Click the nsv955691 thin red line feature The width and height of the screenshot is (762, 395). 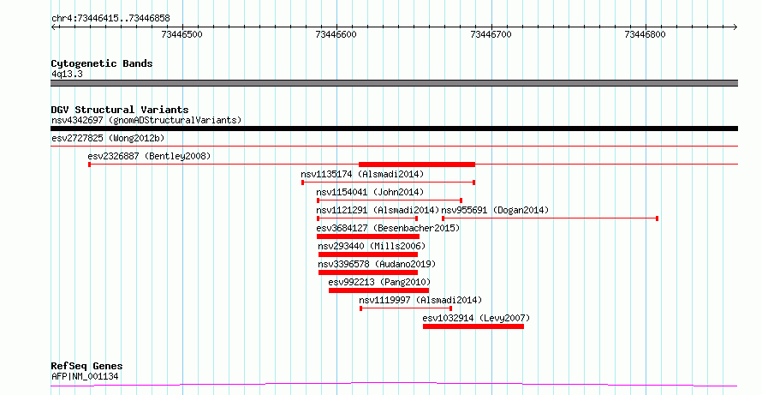tap(551, 218)
